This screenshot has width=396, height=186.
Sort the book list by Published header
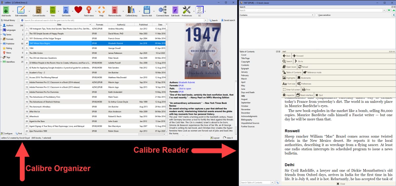coord(144,24)
